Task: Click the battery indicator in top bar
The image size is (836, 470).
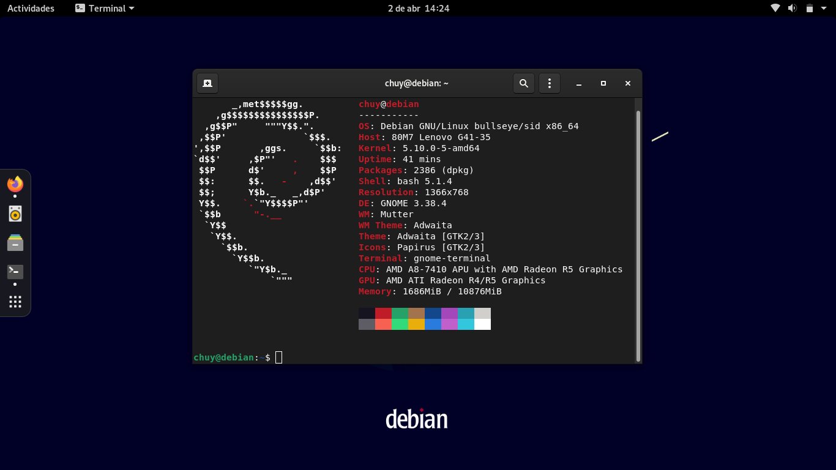Action: point(809,8)
